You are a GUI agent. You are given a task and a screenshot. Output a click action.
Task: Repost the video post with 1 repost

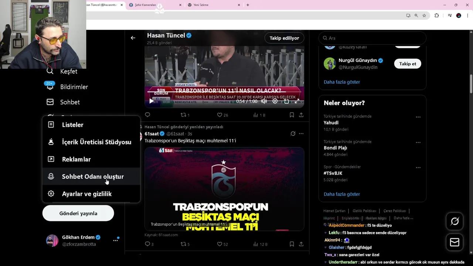185,115
